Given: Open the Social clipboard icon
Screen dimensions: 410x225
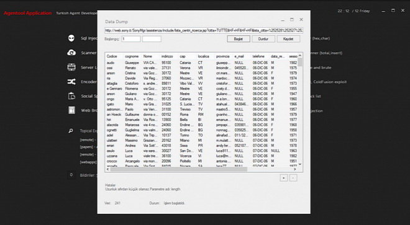Looking at the screenshot, I should [x=71, y=96].
